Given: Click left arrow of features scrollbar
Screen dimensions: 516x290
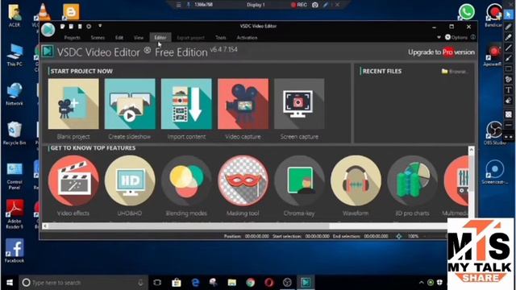Looking at the screenshot, I should [45, 226].
